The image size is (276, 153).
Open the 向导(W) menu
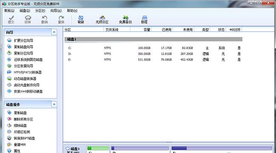(56, 11)
